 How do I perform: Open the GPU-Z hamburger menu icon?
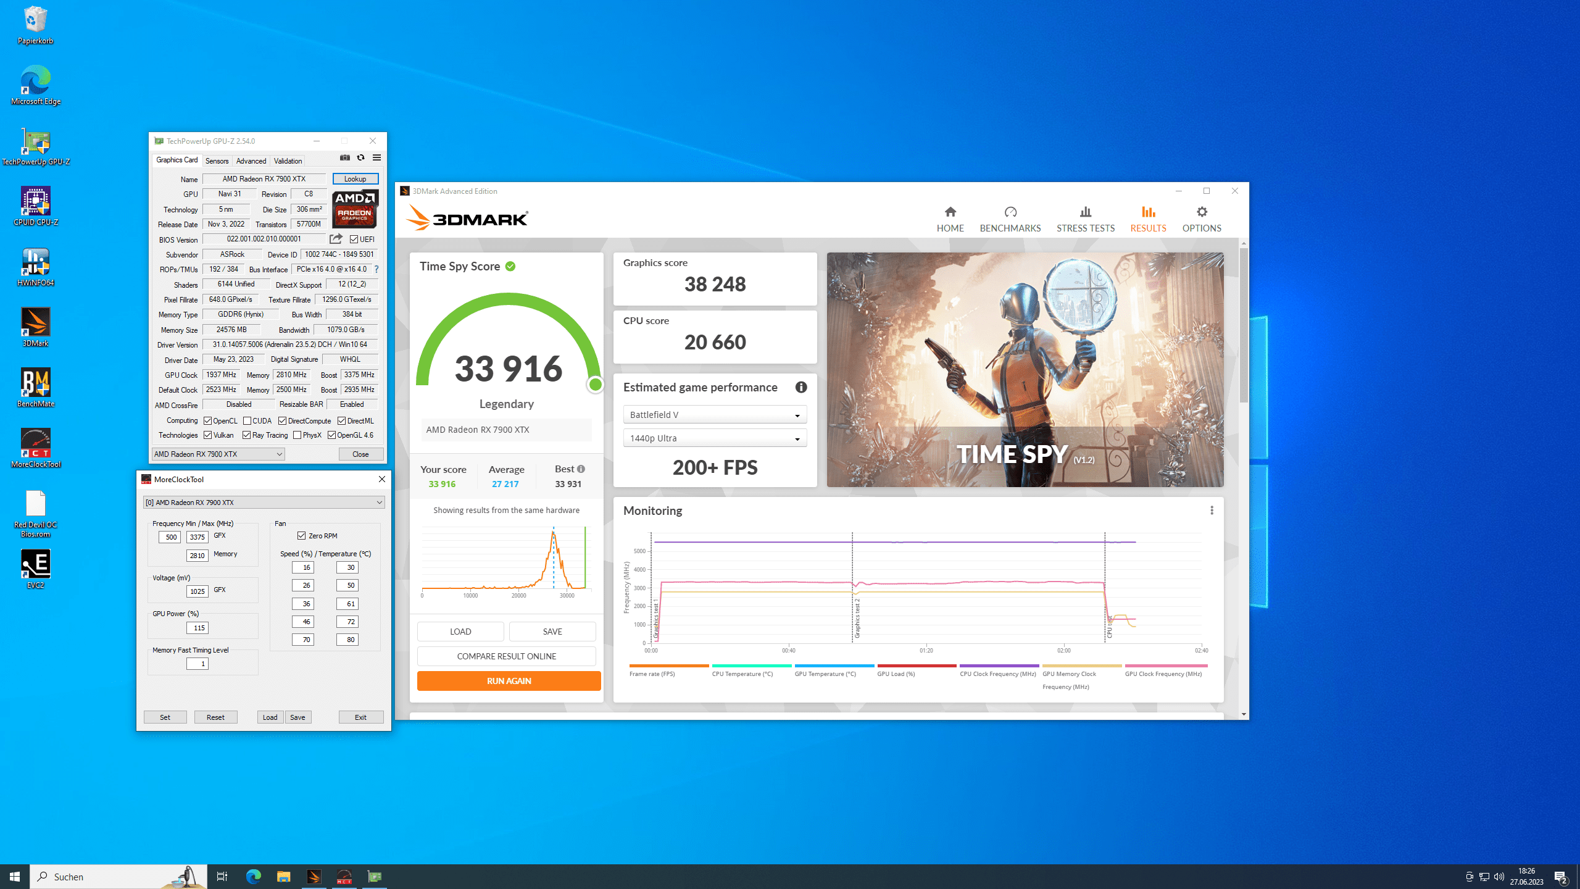pyautogui.click(x=376, y=158)
